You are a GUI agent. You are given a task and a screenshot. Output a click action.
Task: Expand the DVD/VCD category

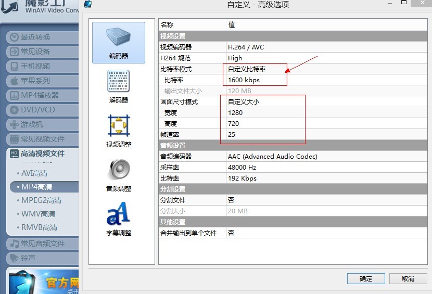point(42,110)
